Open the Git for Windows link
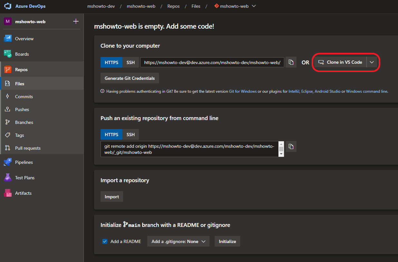398x262 pixels. point(243,91)
